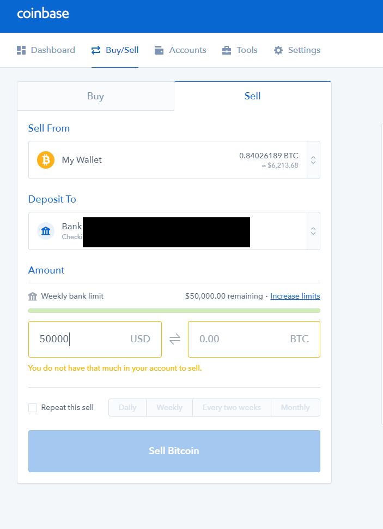The width and height of the screenshot is (383, 529).
Task: Enable the Repeat this sell checkbox
Action: 32,407
